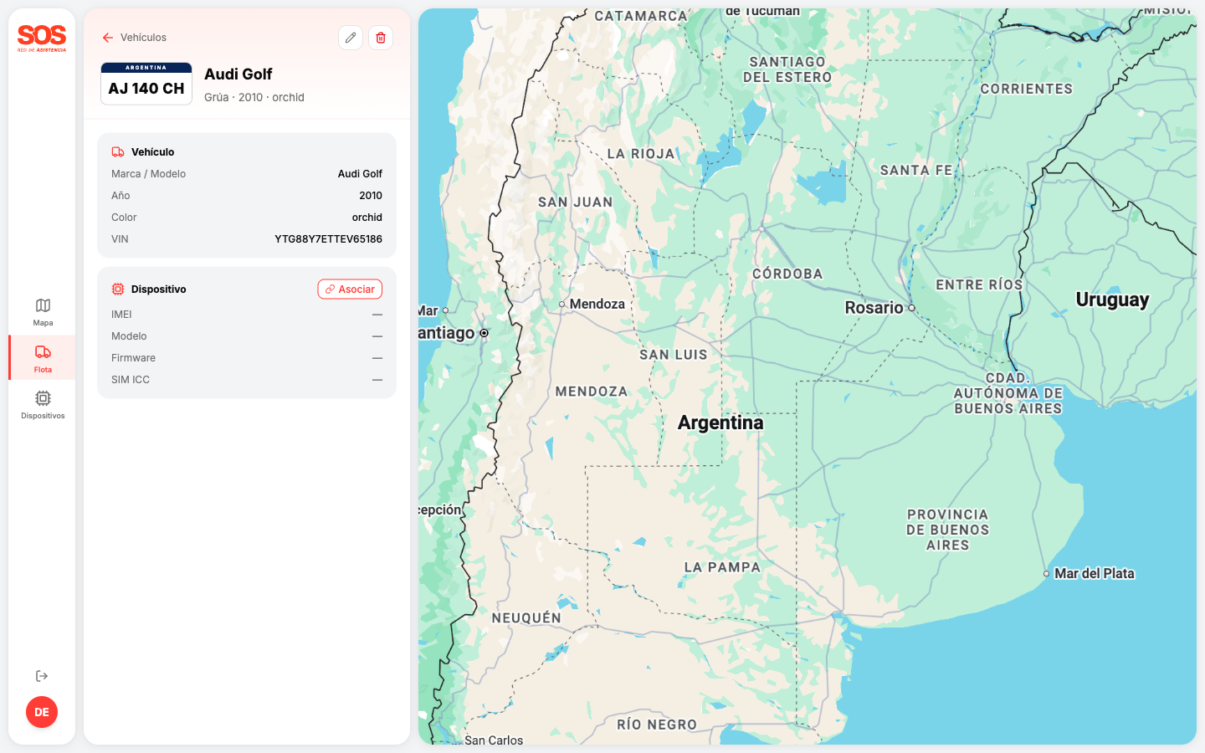The height and width of the screenshot is (753, 1205).
Task: Click the logout icon above the avatar
Action: point(42,675)
